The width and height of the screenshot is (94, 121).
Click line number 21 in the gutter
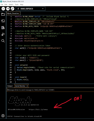(11, 65)
